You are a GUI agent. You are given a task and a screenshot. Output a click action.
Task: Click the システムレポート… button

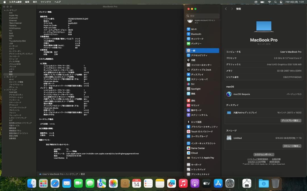pos(264,154)
